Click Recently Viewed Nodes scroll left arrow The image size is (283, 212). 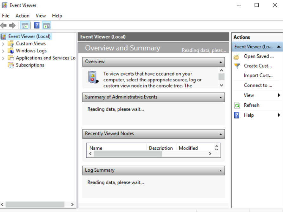coord(90,154)
